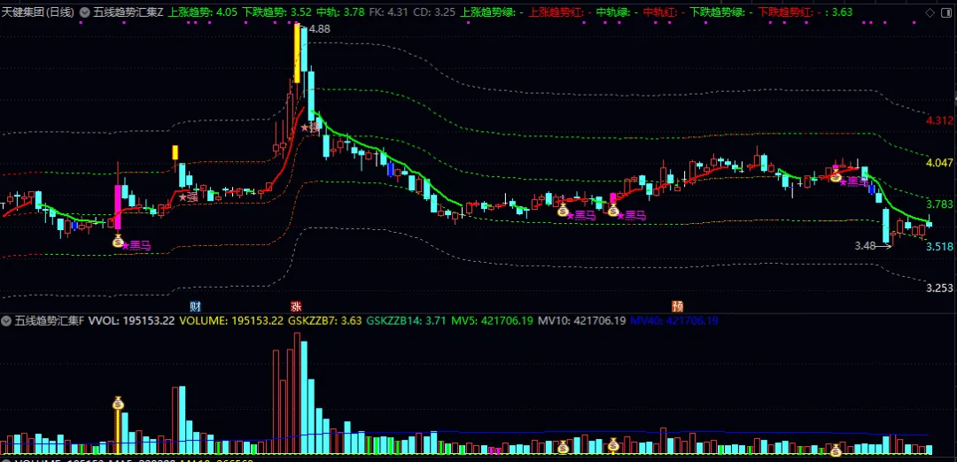Click the 下跌趋势: 3.52 readout
957x462 pixels.
(276, 12)
